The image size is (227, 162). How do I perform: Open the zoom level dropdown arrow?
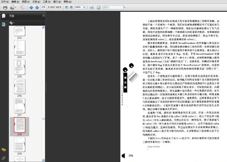(x=84, y=7)
